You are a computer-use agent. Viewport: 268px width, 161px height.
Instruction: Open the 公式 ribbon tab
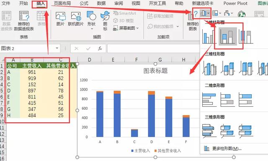(84, 3)
